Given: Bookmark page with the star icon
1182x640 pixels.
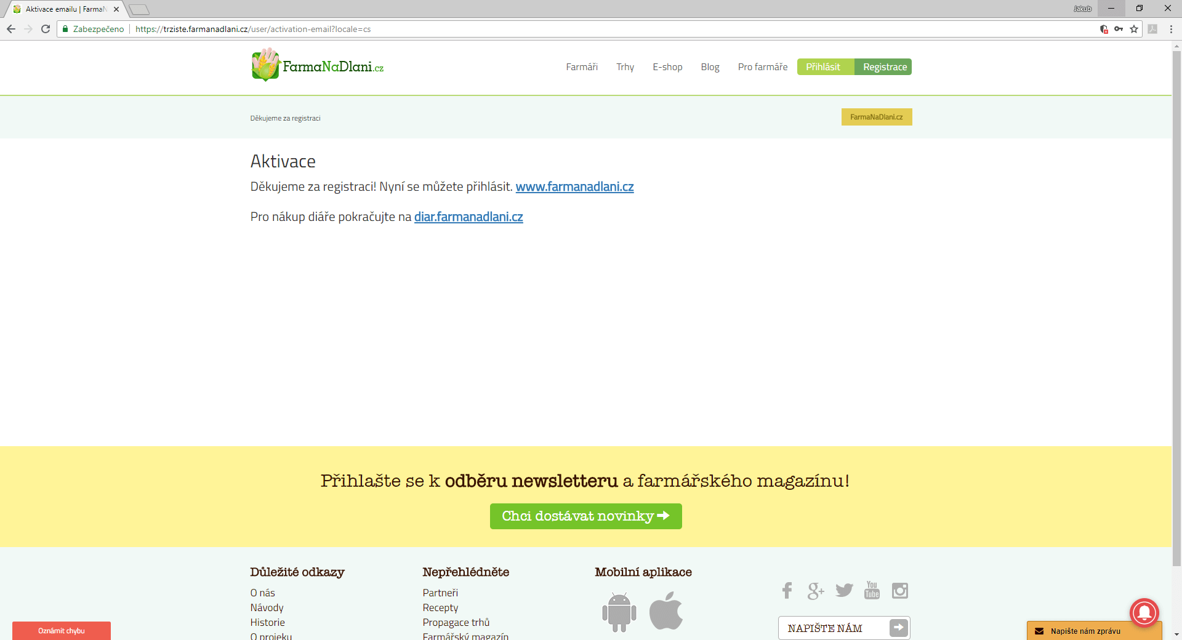Looking at the screenshot, I should [1134, 29].
